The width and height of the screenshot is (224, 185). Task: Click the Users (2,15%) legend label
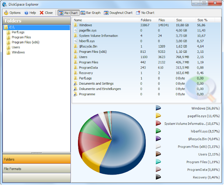pyautogui.click(x=209, y=155)
